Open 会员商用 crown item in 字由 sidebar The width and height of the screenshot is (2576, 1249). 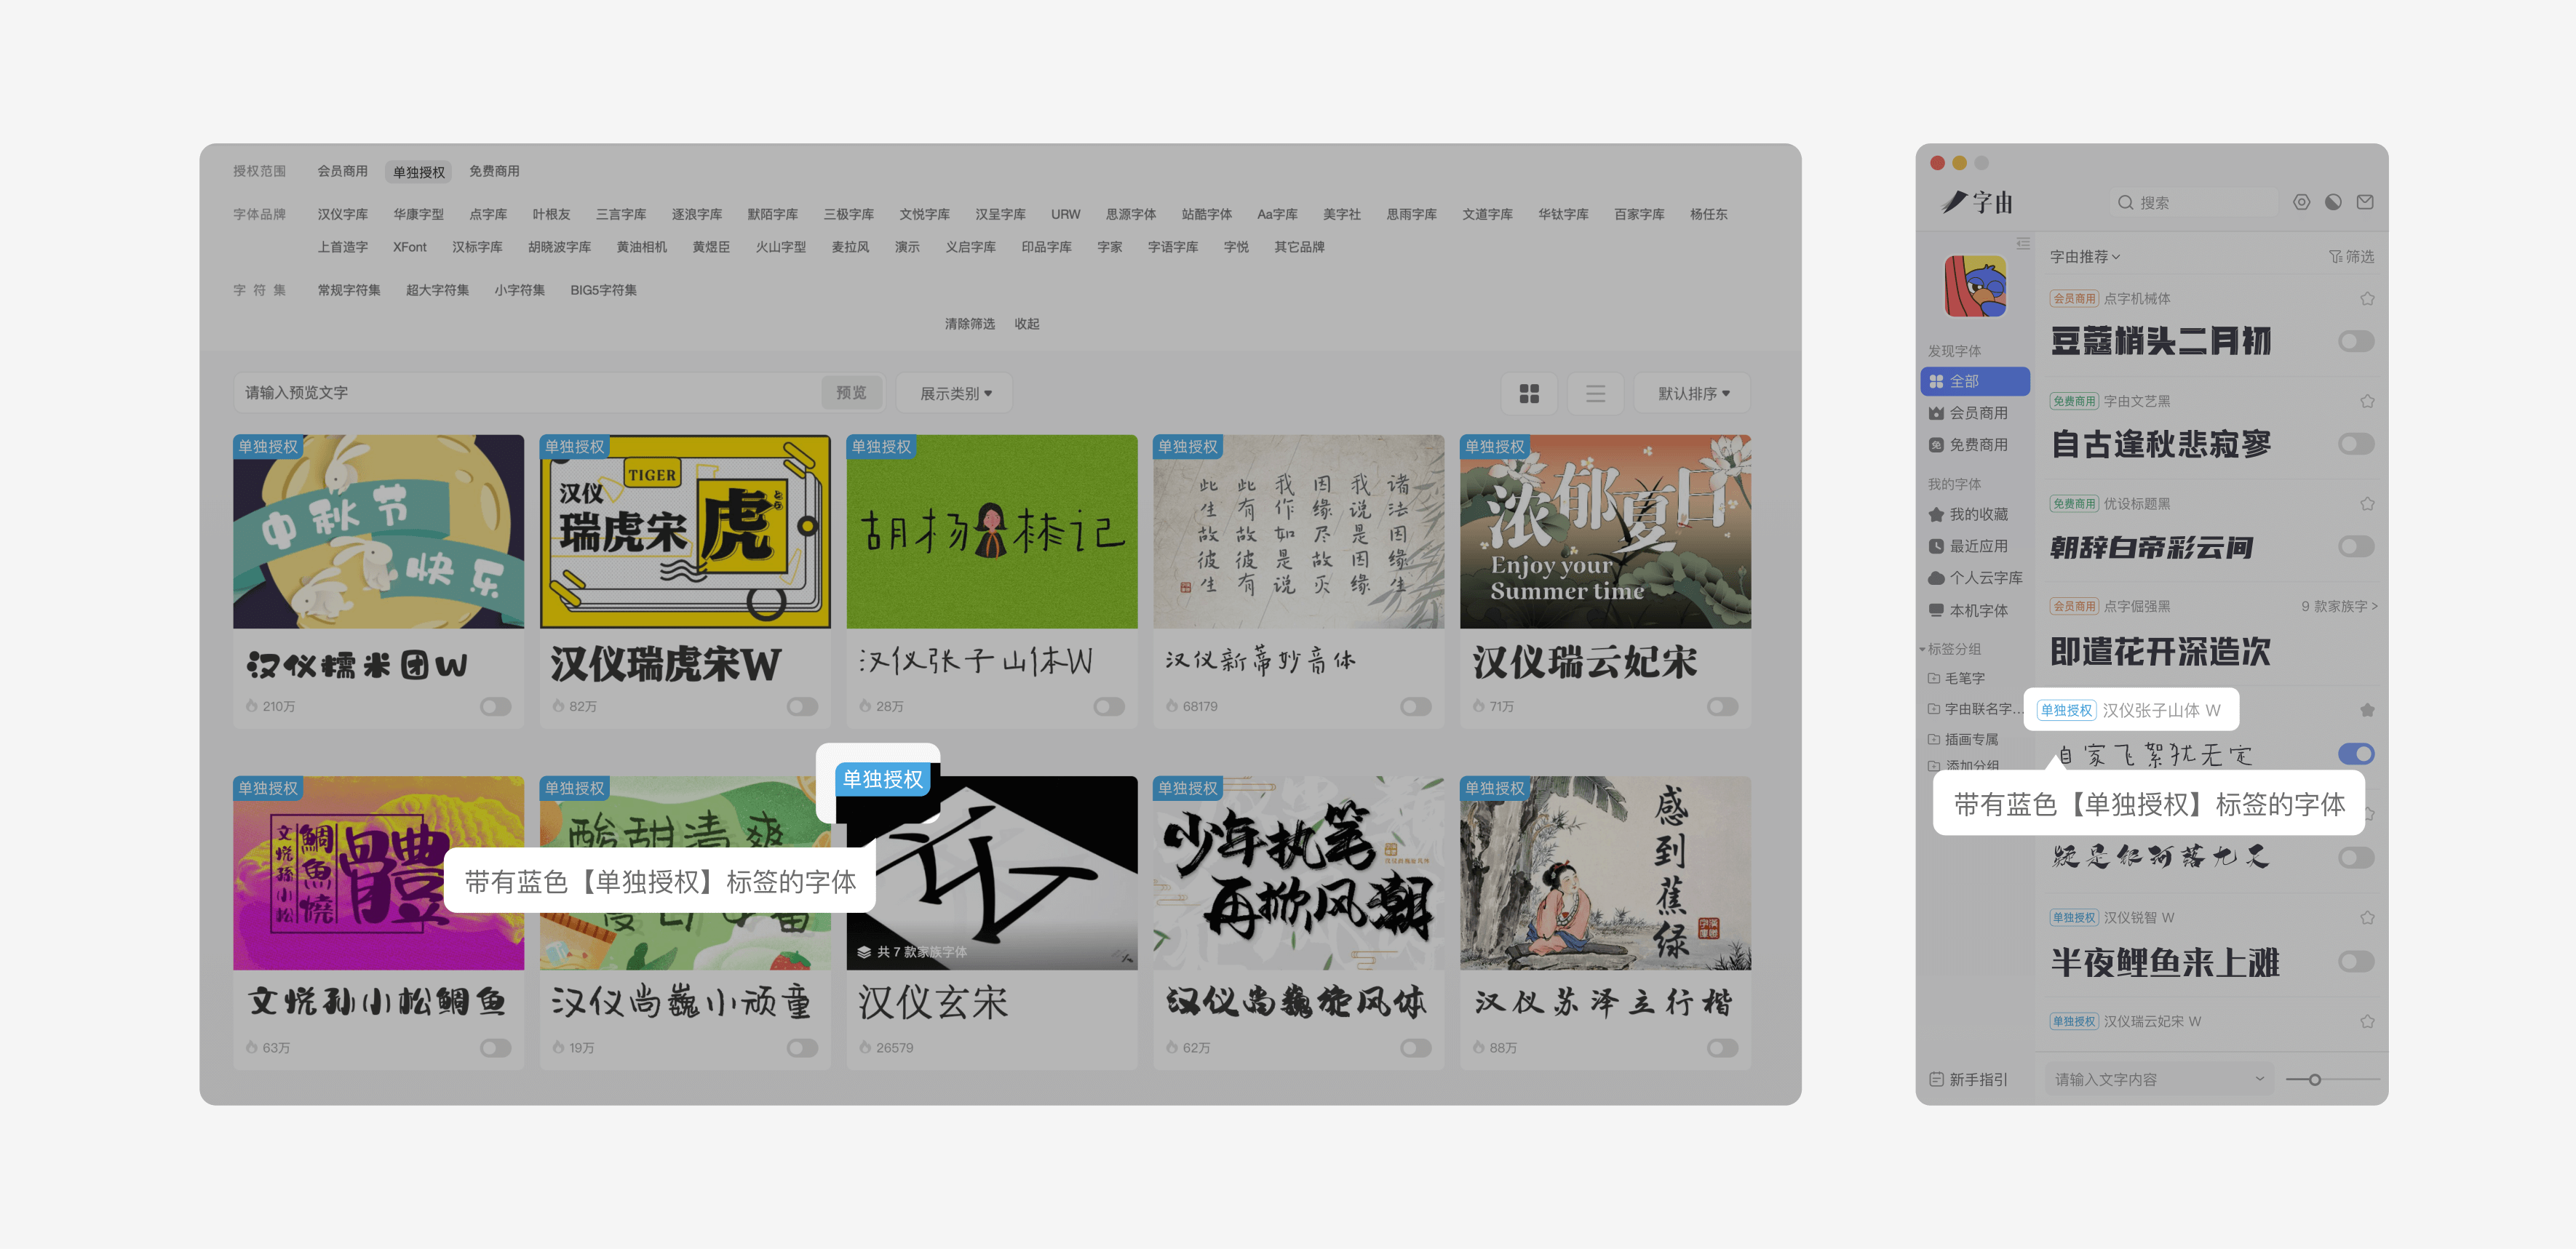click(x=1968, y=413)
